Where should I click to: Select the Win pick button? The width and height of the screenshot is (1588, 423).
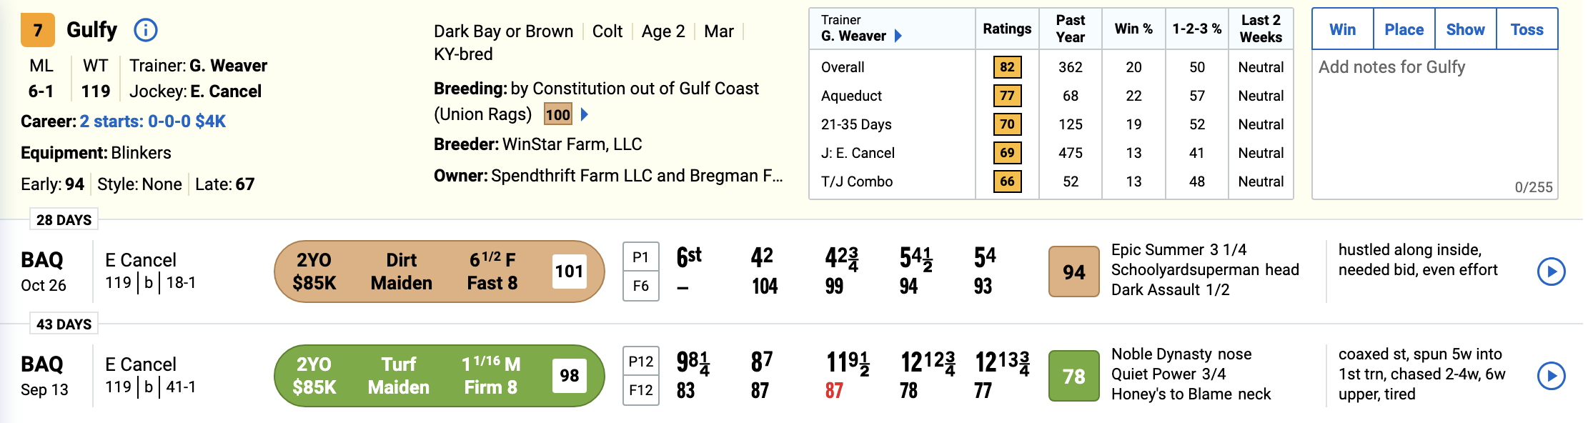(x=1342, y=29)
